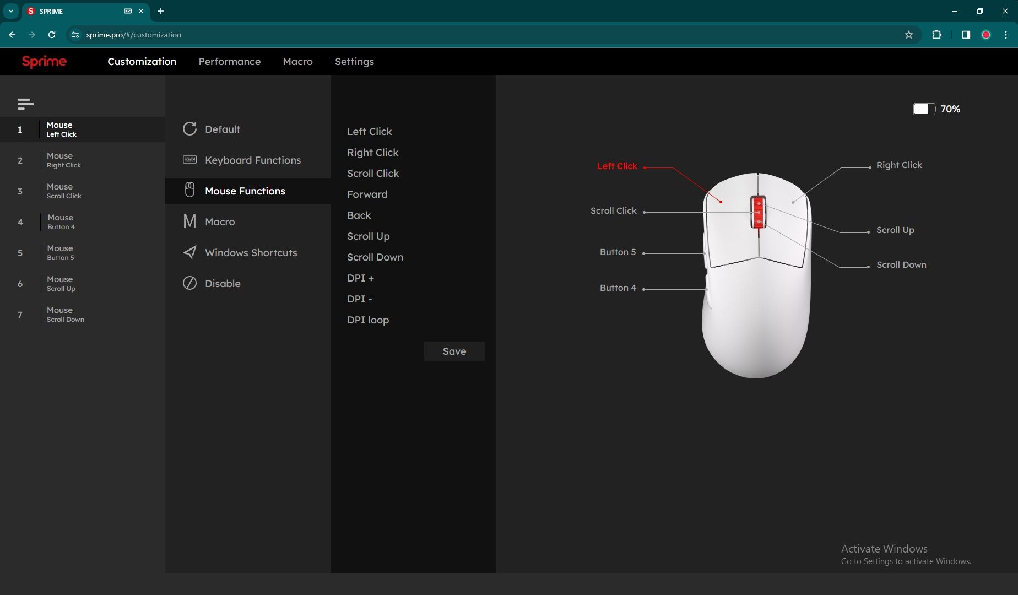
Task: Select the Disable category
Action: coord(248,283)
